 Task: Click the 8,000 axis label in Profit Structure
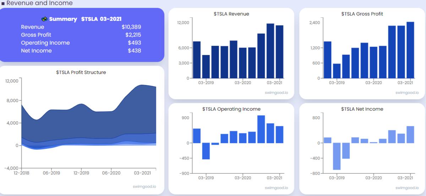point(12,100)
